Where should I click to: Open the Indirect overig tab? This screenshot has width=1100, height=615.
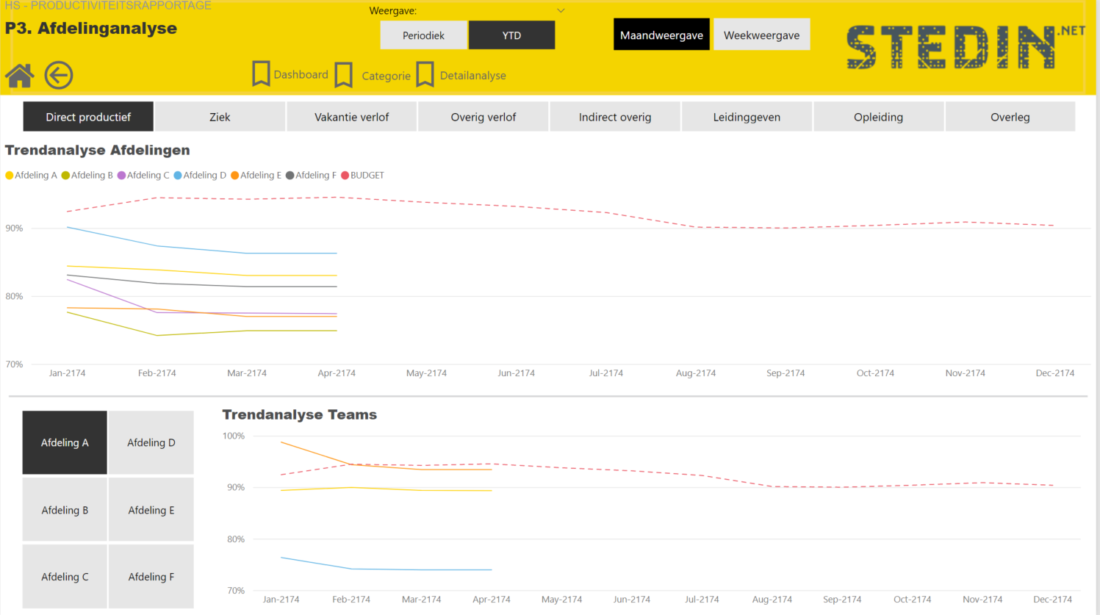click(x=615, y=117)
